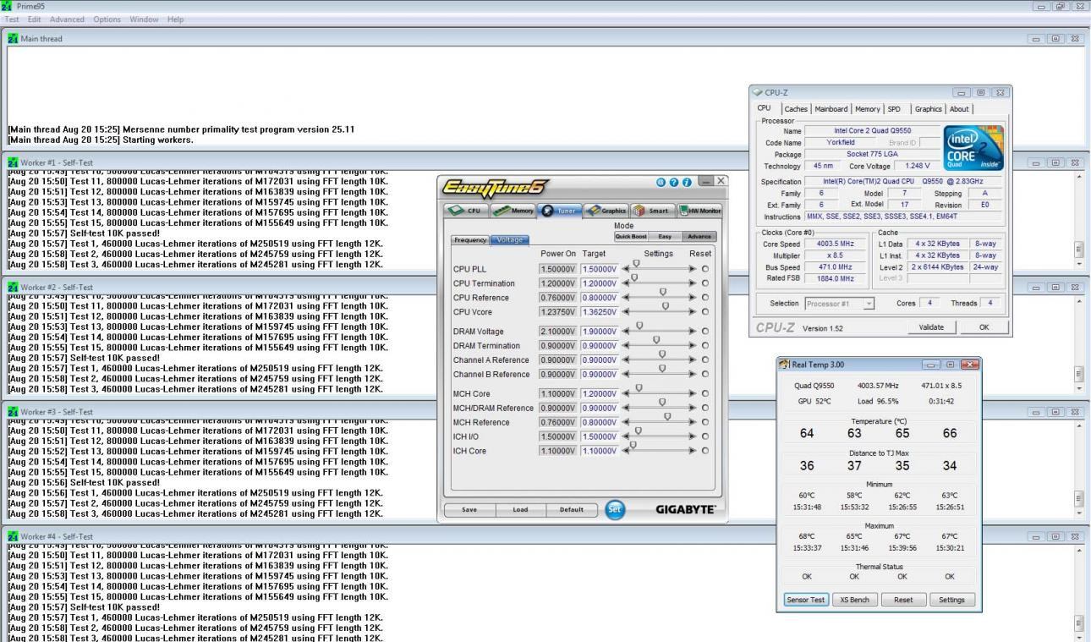The height and width of the screenshot is (642, 1091).
Task: Click the Load button in EasyTune6
Action: click(521, 510)
